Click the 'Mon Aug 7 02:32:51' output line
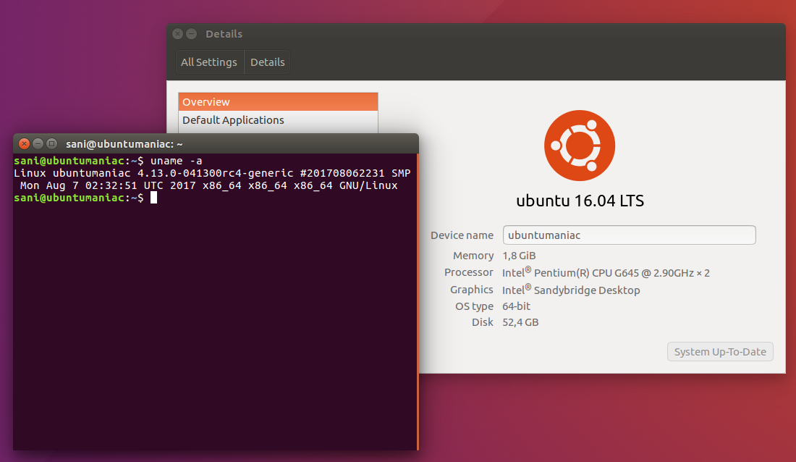796x462 pixels. [x=208, y=185]
